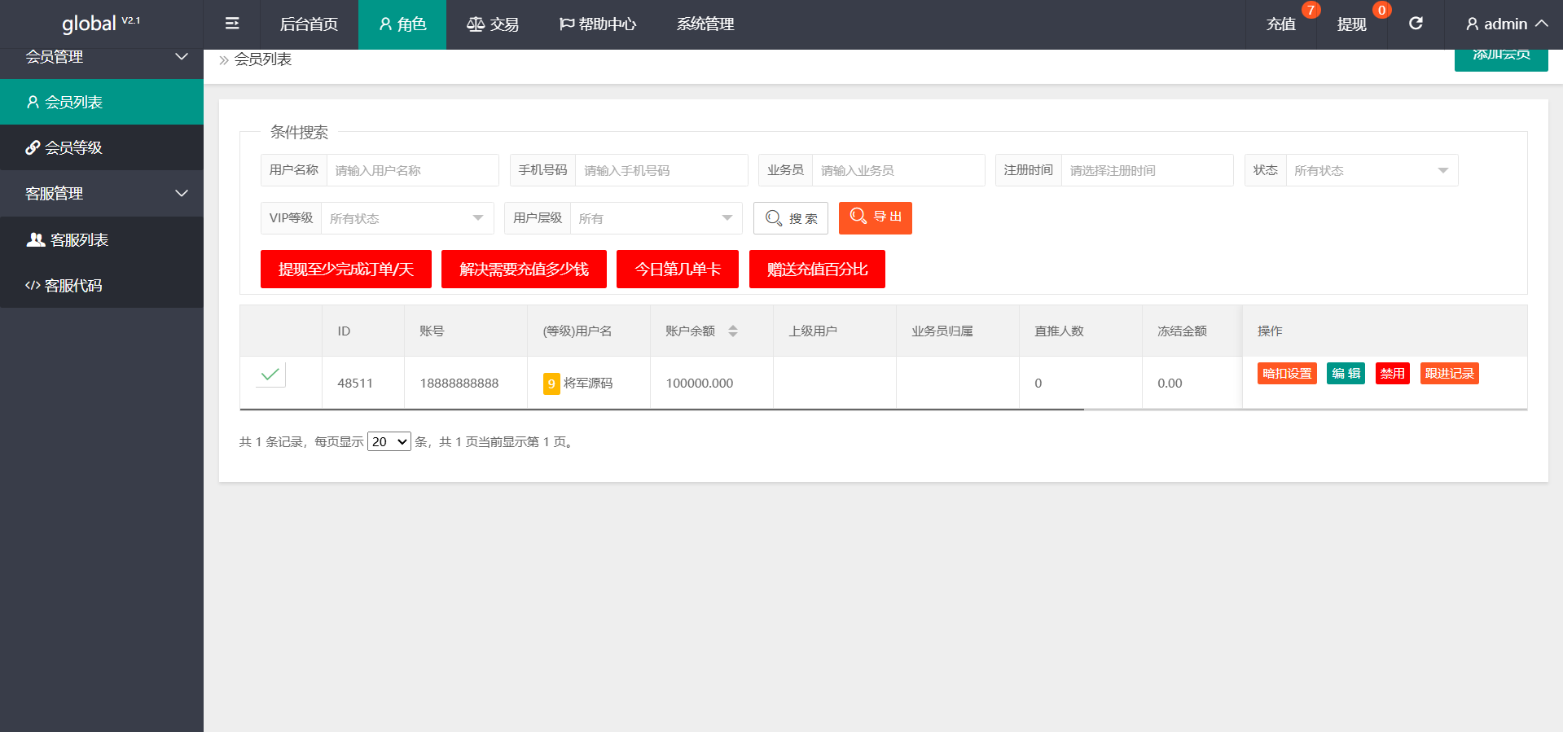Image resolution: width=1563 pixels, height=732 pixels.
Task: Click the green 编辑 button for the user
Action: pos(1345,373)
